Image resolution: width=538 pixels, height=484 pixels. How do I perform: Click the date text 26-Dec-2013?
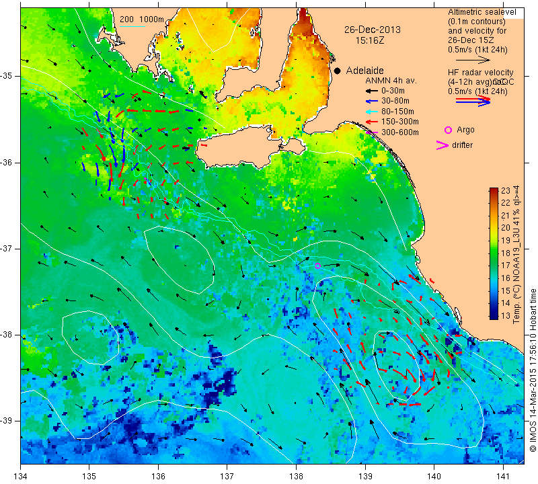(373, 30)
